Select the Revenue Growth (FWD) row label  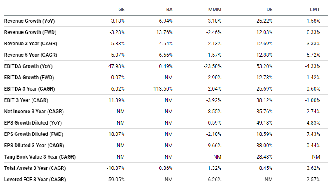tap(30, 32)
